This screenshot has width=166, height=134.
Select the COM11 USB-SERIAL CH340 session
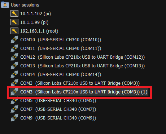tap(61, 49)
